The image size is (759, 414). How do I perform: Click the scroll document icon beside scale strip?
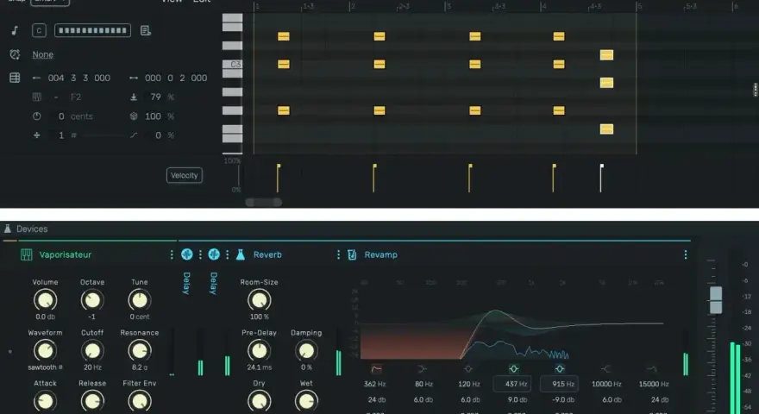click(145, 30)
